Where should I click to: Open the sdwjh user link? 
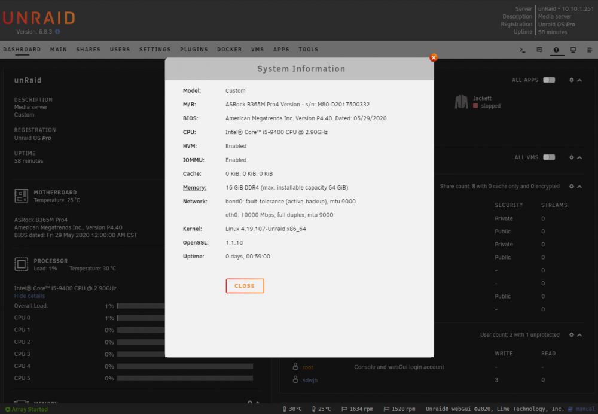pos(310,380)
